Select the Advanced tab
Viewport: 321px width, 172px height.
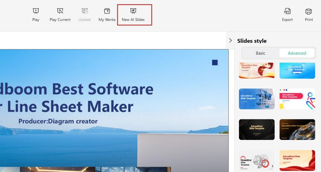pyautogui.click(x=297, y=53)
